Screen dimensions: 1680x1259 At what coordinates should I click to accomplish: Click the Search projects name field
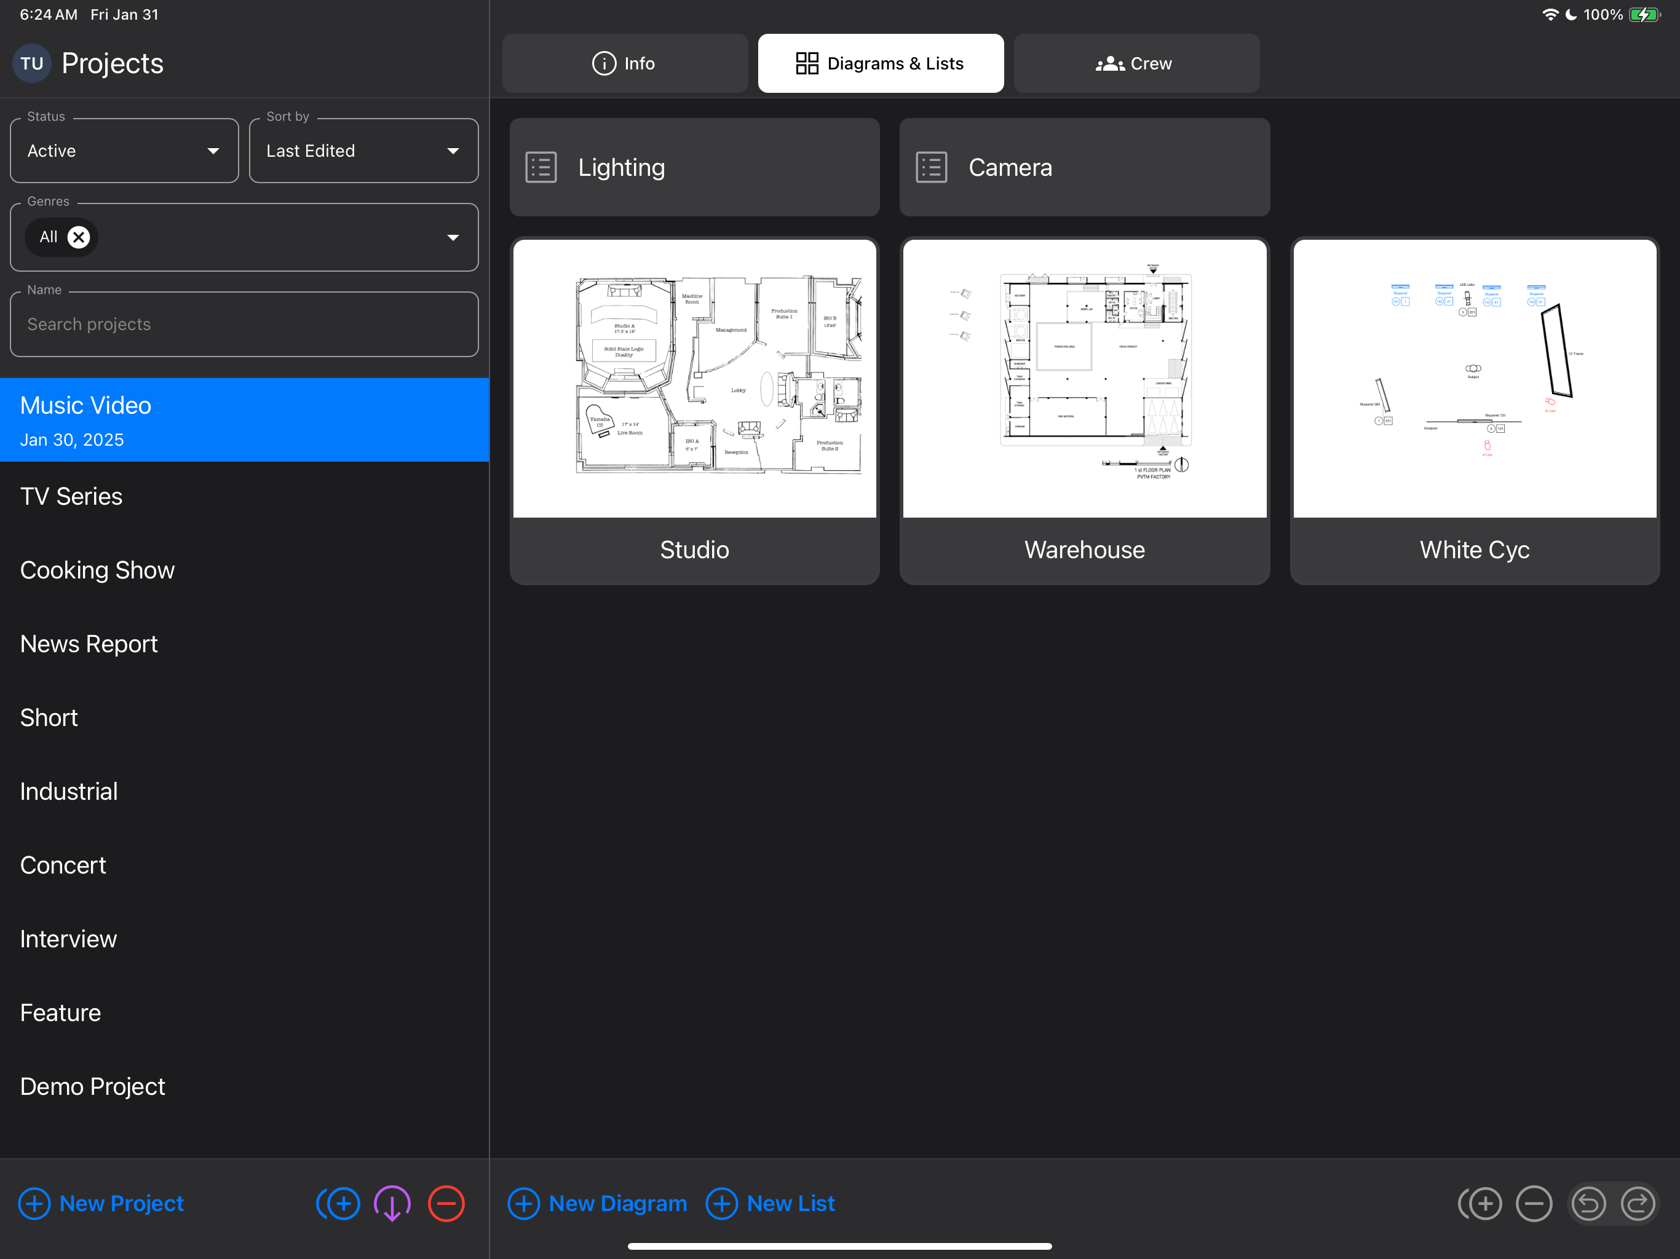point(245,324)
